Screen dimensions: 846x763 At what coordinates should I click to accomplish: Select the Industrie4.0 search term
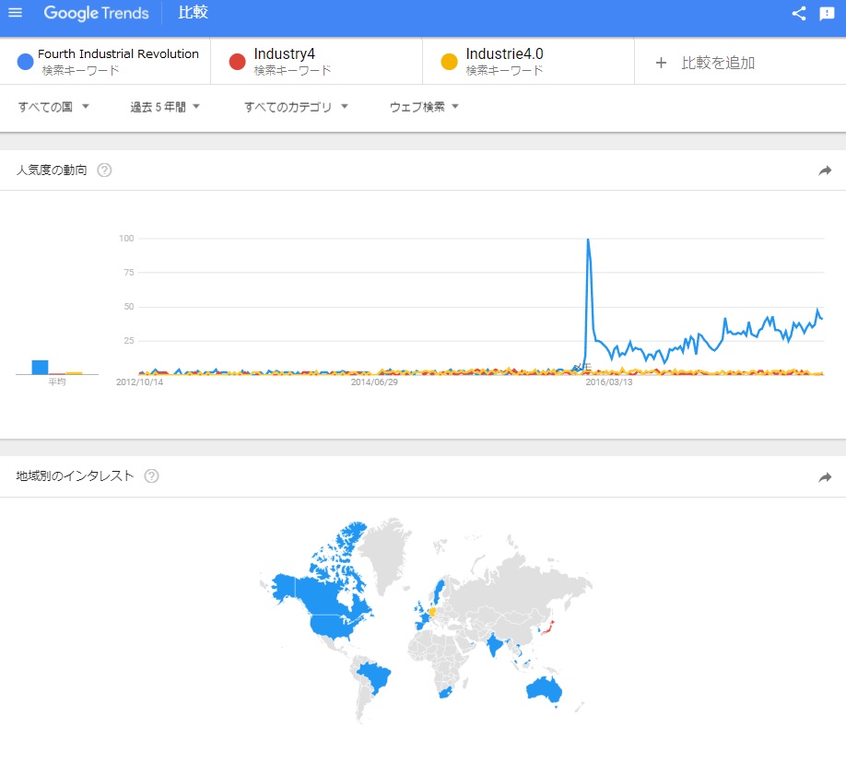click(504, 54)
